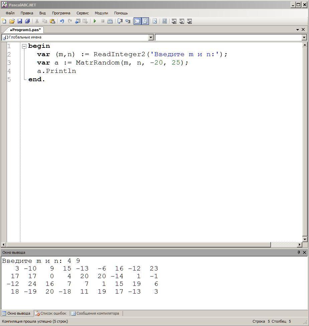This screenshot has height=326, width=309.
Task: Pin the Окно вывода panel
Action: tap(299, 252)
